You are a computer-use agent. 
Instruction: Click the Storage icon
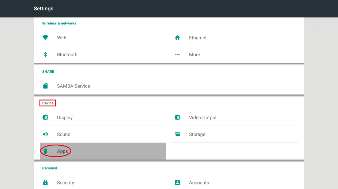click(177, 134)
